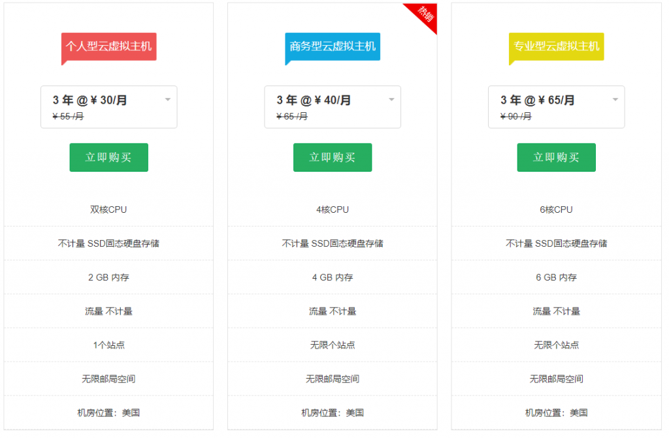Image resolution: width=669 pixels, height=438 pixels.
Task: Select the blue 商务型云虚拟主机 title badge
Action: tap(333, 47)
